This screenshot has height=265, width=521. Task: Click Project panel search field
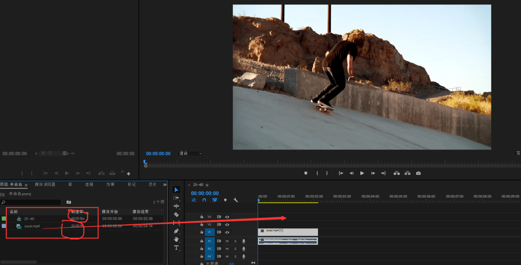point(31,202)
